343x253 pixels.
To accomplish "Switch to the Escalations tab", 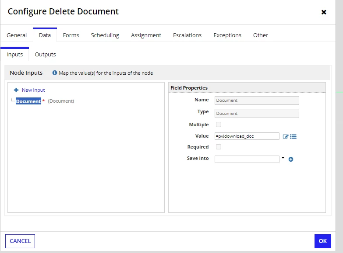I will [x=187, y=35].
